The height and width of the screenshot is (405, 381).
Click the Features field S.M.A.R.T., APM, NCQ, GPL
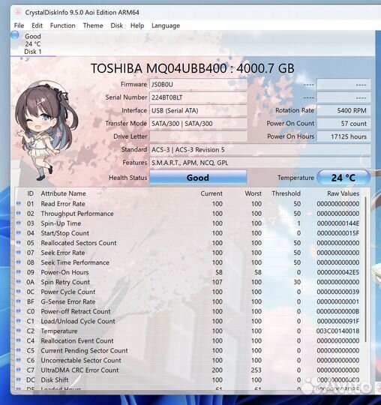[260, 163]
